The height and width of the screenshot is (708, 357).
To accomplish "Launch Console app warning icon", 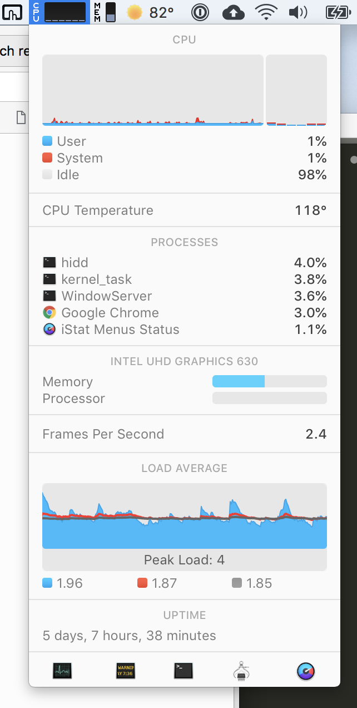I will click(126, 671).
